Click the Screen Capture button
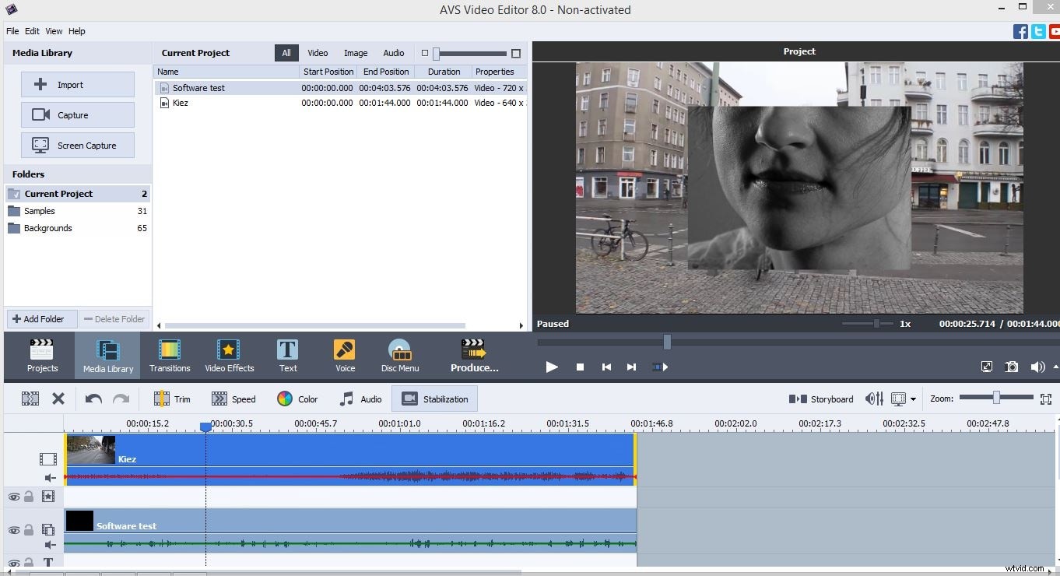 pos(78,145)
